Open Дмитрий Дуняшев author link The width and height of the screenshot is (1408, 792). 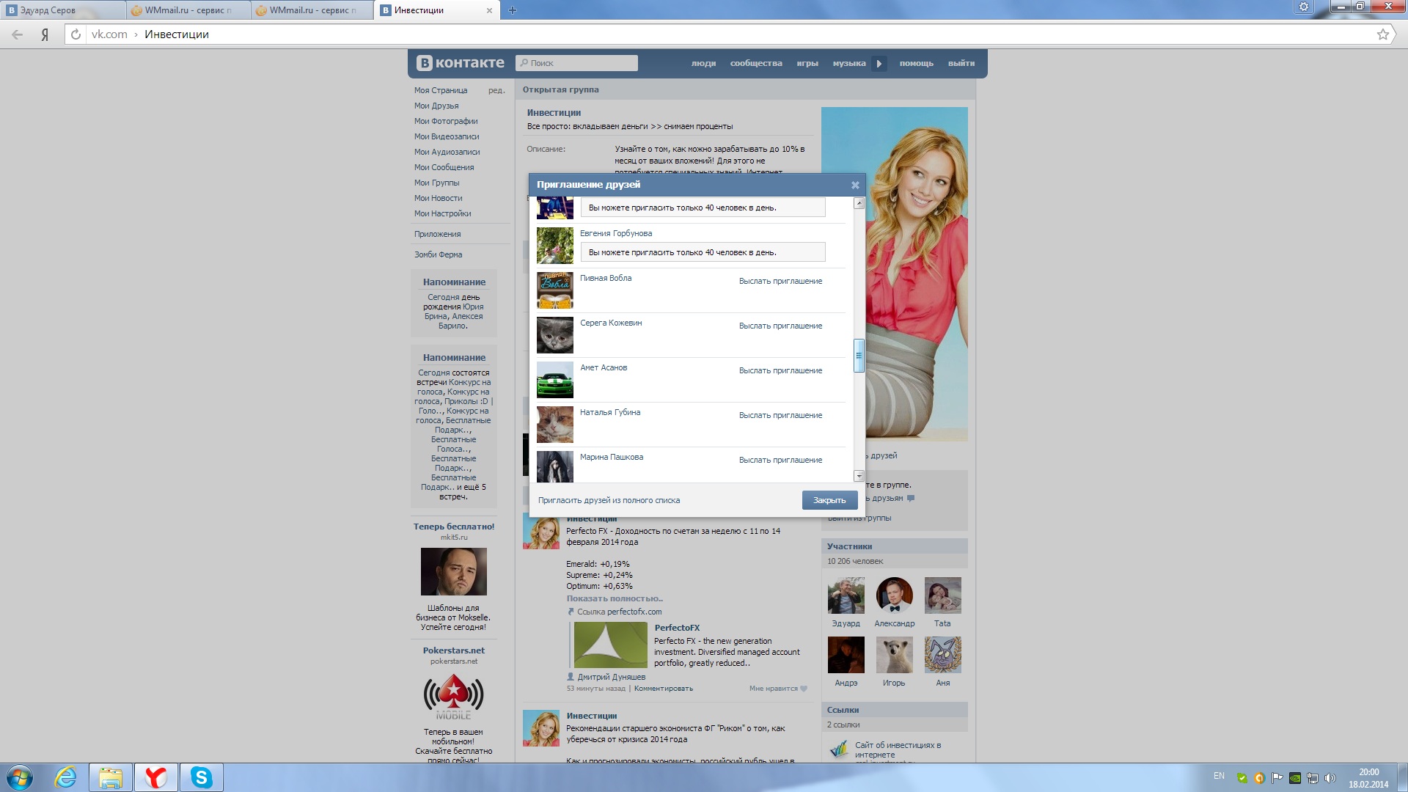612,677
